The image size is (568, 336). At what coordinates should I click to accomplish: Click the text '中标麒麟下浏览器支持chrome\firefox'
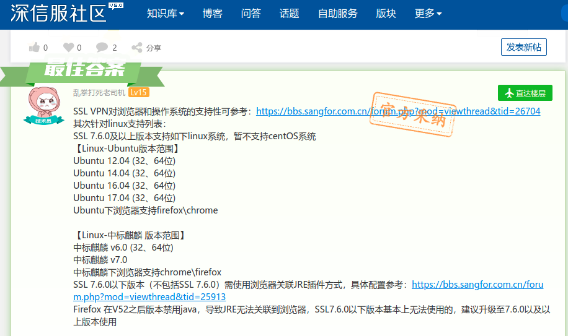148,272
